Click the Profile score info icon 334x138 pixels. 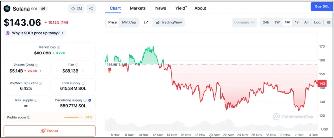29,117
